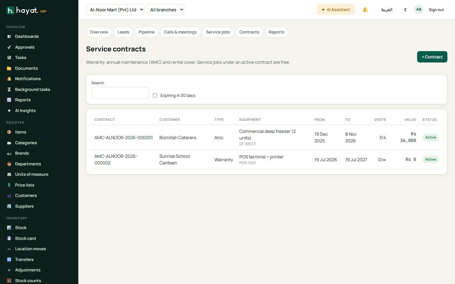Image resolution: width=455 pixels, height=284 pixels.
Task: Click the + Contract button
Action: pyautogui.click(x=432, y=57)
